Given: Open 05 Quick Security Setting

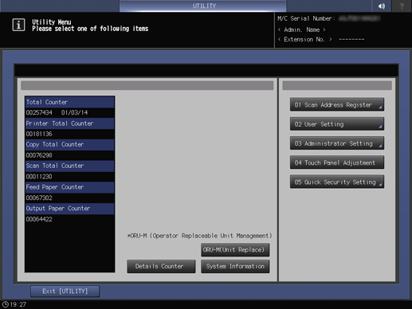Looking at the screenshot, I should (x=337, y=182).
